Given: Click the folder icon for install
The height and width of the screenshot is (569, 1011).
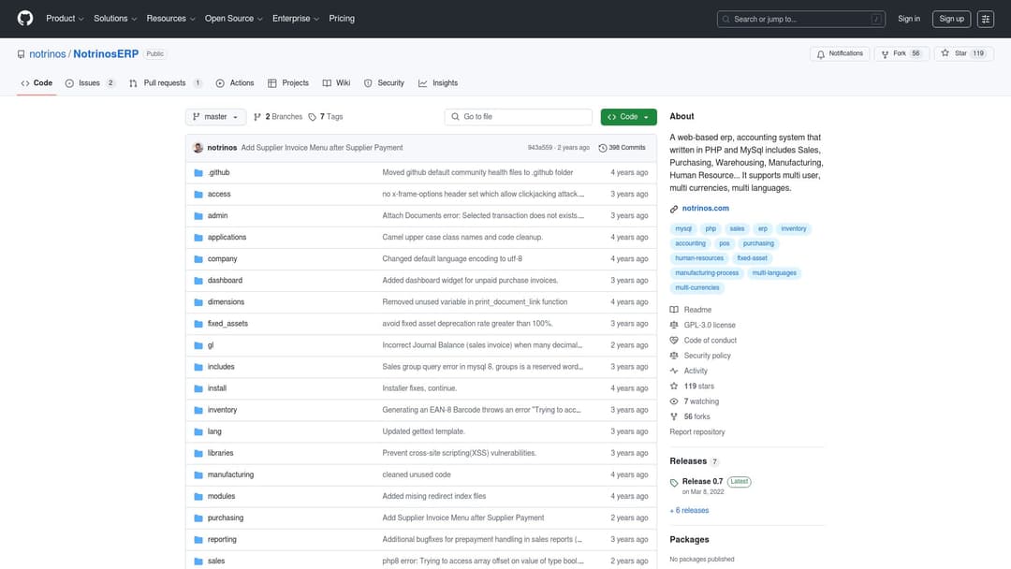Looking at the screenshot, I should (198, 388).
